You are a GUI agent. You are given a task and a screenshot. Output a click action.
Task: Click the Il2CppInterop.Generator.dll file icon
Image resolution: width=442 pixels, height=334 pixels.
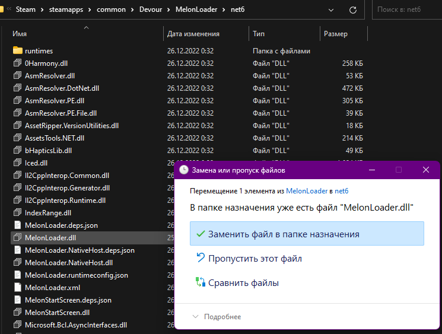[x=17, y=187]
